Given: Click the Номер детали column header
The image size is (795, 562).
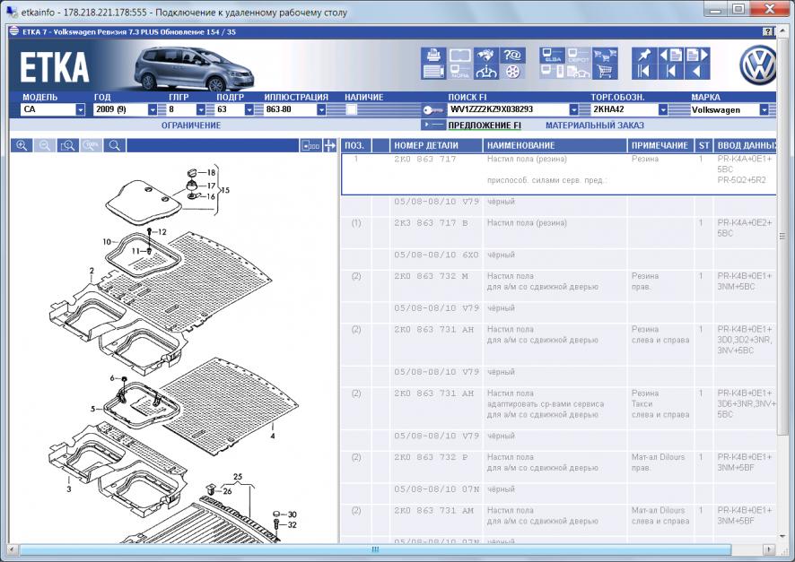Looking at the screenshot, I should point(436,146).
